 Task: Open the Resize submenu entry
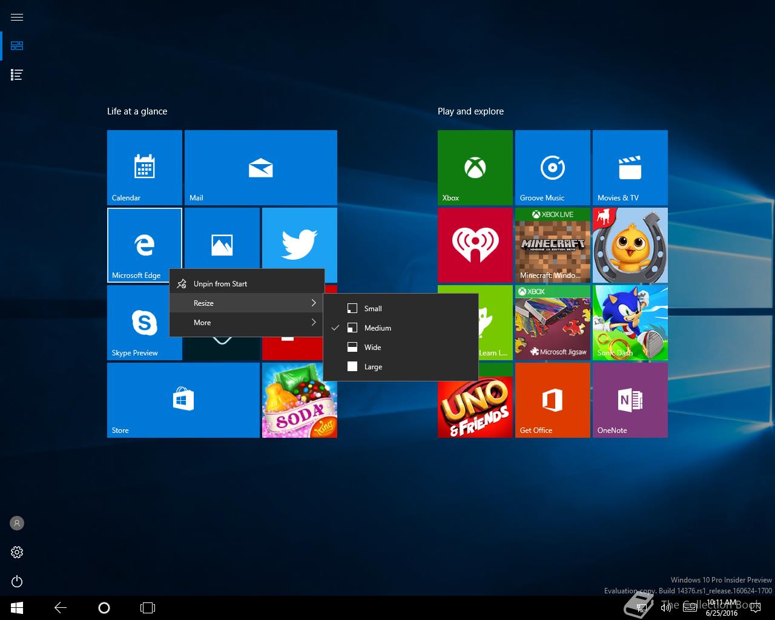click(247, 303)
